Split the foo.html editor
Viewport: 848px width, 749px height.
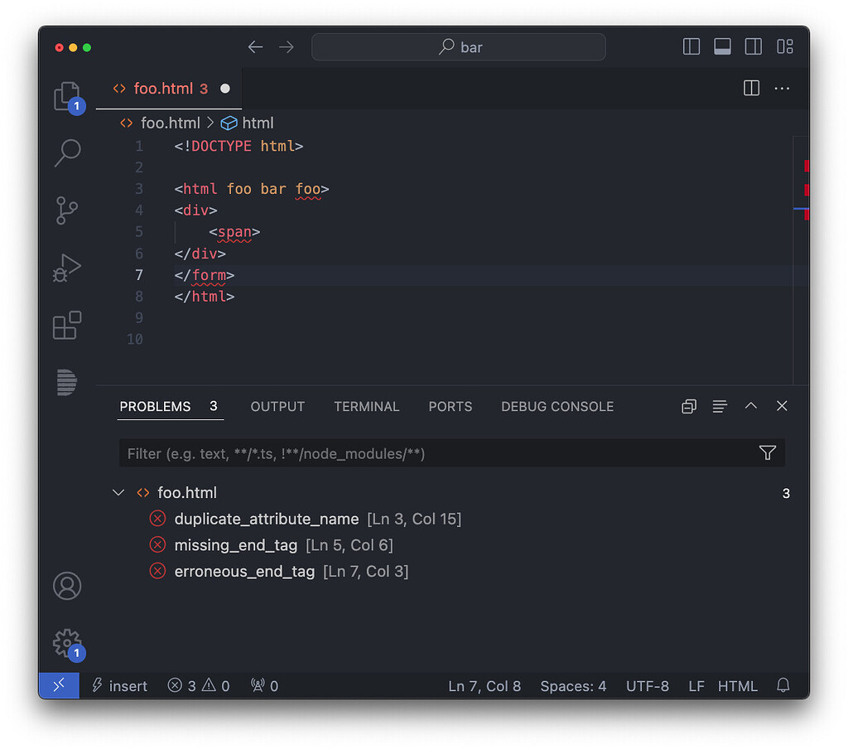751,89
